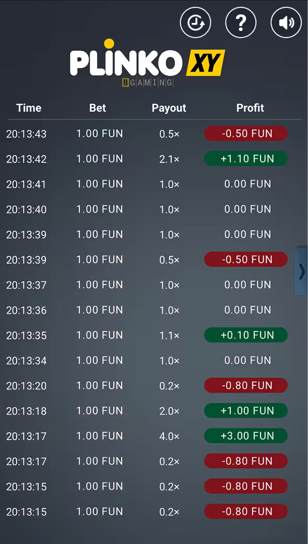Mute sound with the speaker icon
Screen dimensions: 308x544
286,22
